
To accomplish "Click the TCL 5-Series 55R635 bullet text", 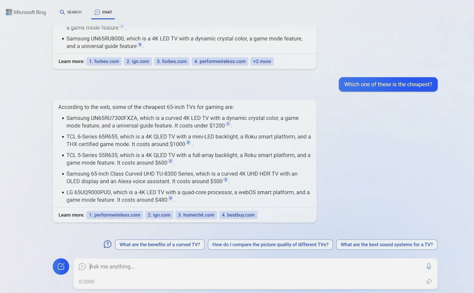I will click(x=188, y=159).
